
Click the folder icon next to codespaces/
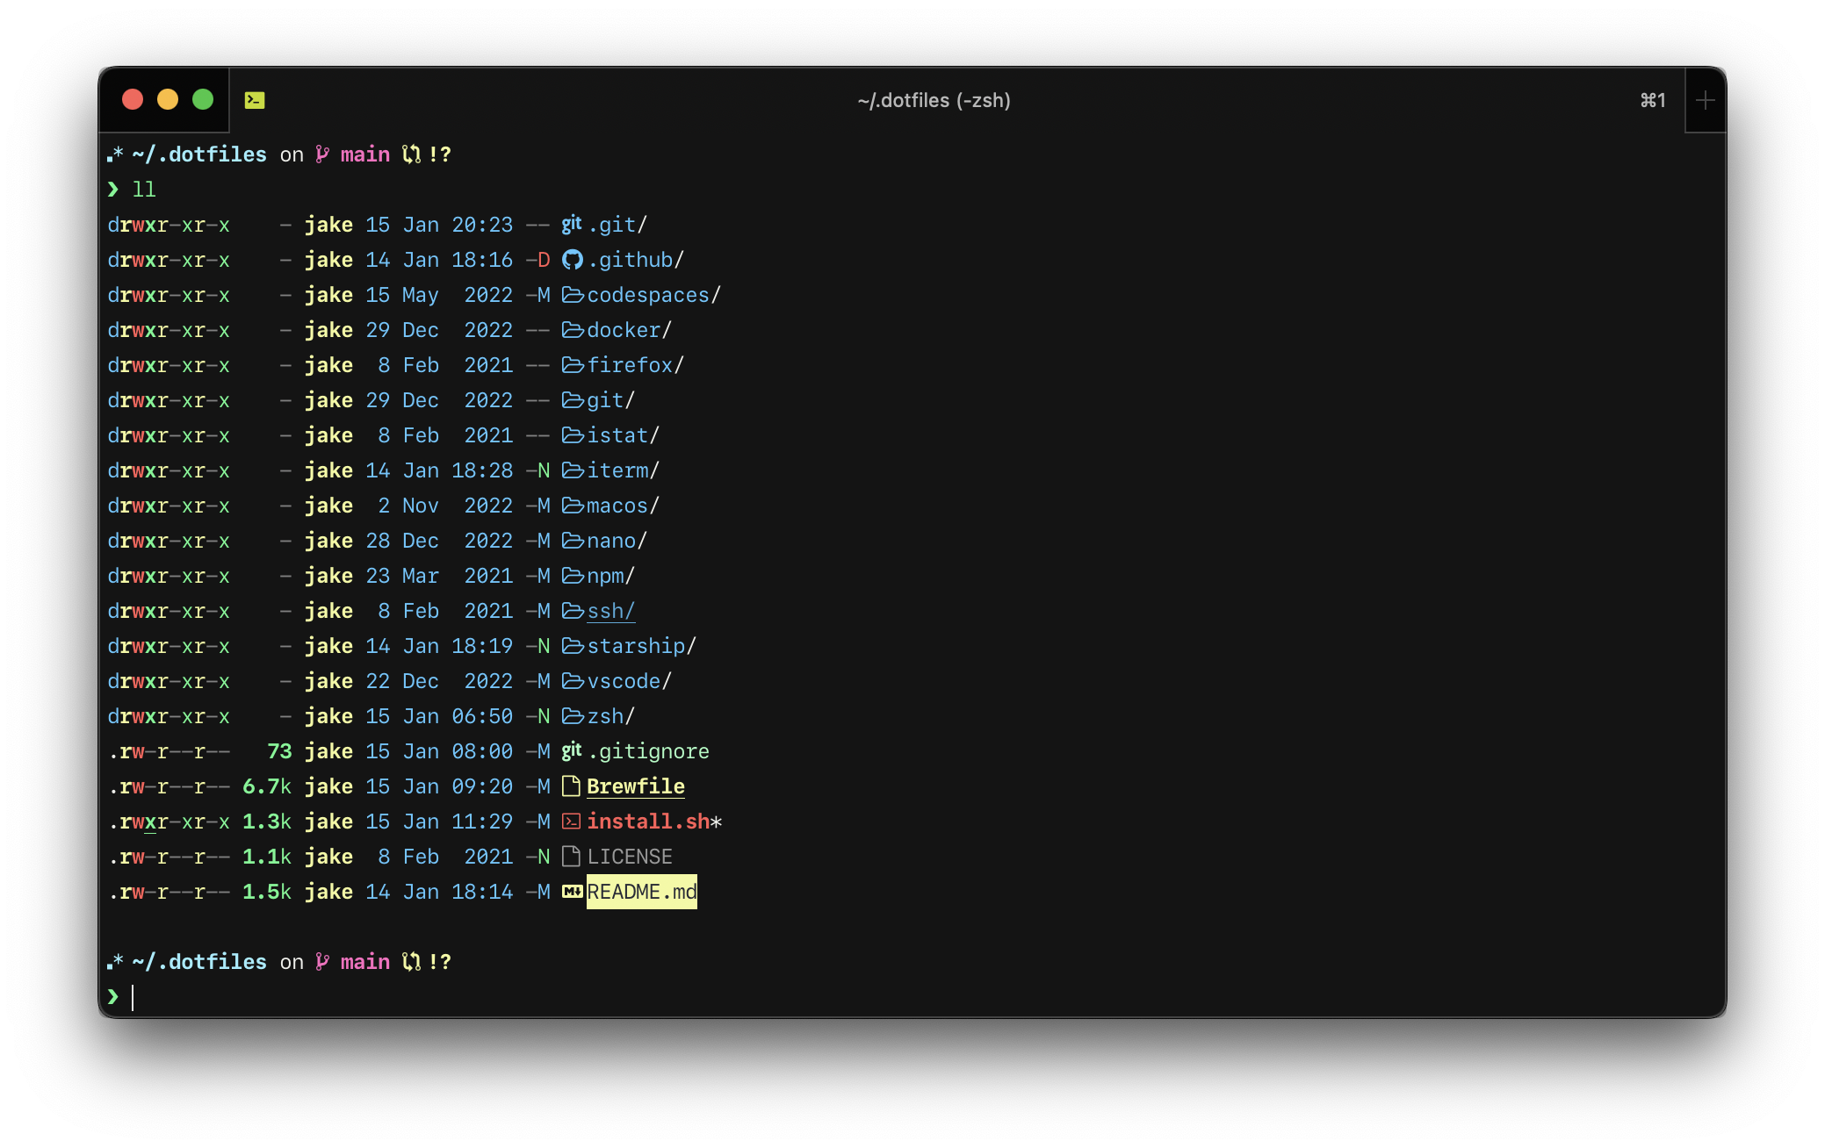[573, 295]
